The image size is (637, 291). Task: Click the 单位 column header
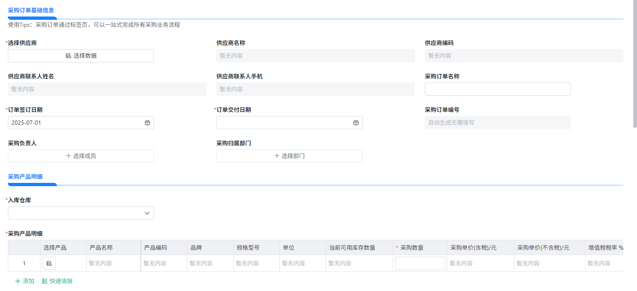click(303, 248)
